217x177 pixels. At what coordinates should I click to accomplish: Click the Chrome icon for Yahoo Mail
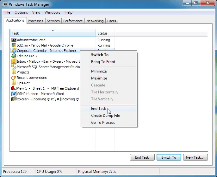pyautogui.click(x=14, y=45)
